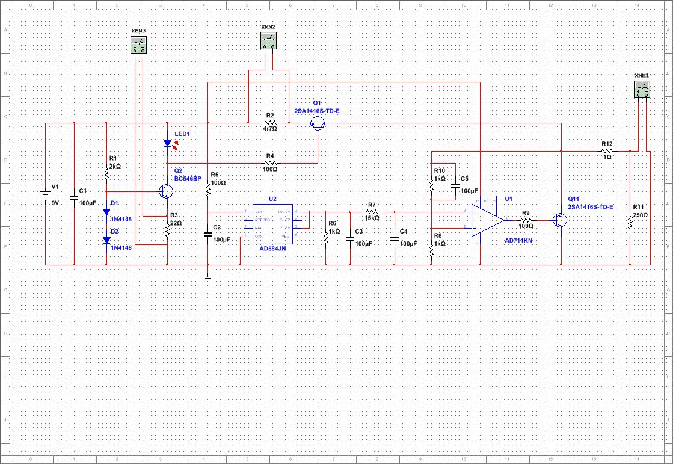Pick the Q1 transistor symbol
673x464 pixels.
(317, 123)
